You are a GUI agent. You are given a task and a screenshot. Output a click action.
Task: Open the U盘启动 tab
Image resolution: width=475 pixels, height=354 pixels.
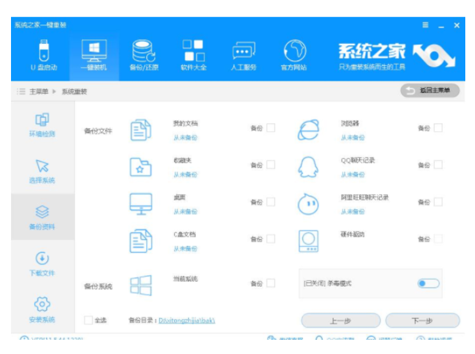click(x=44, y=56)
